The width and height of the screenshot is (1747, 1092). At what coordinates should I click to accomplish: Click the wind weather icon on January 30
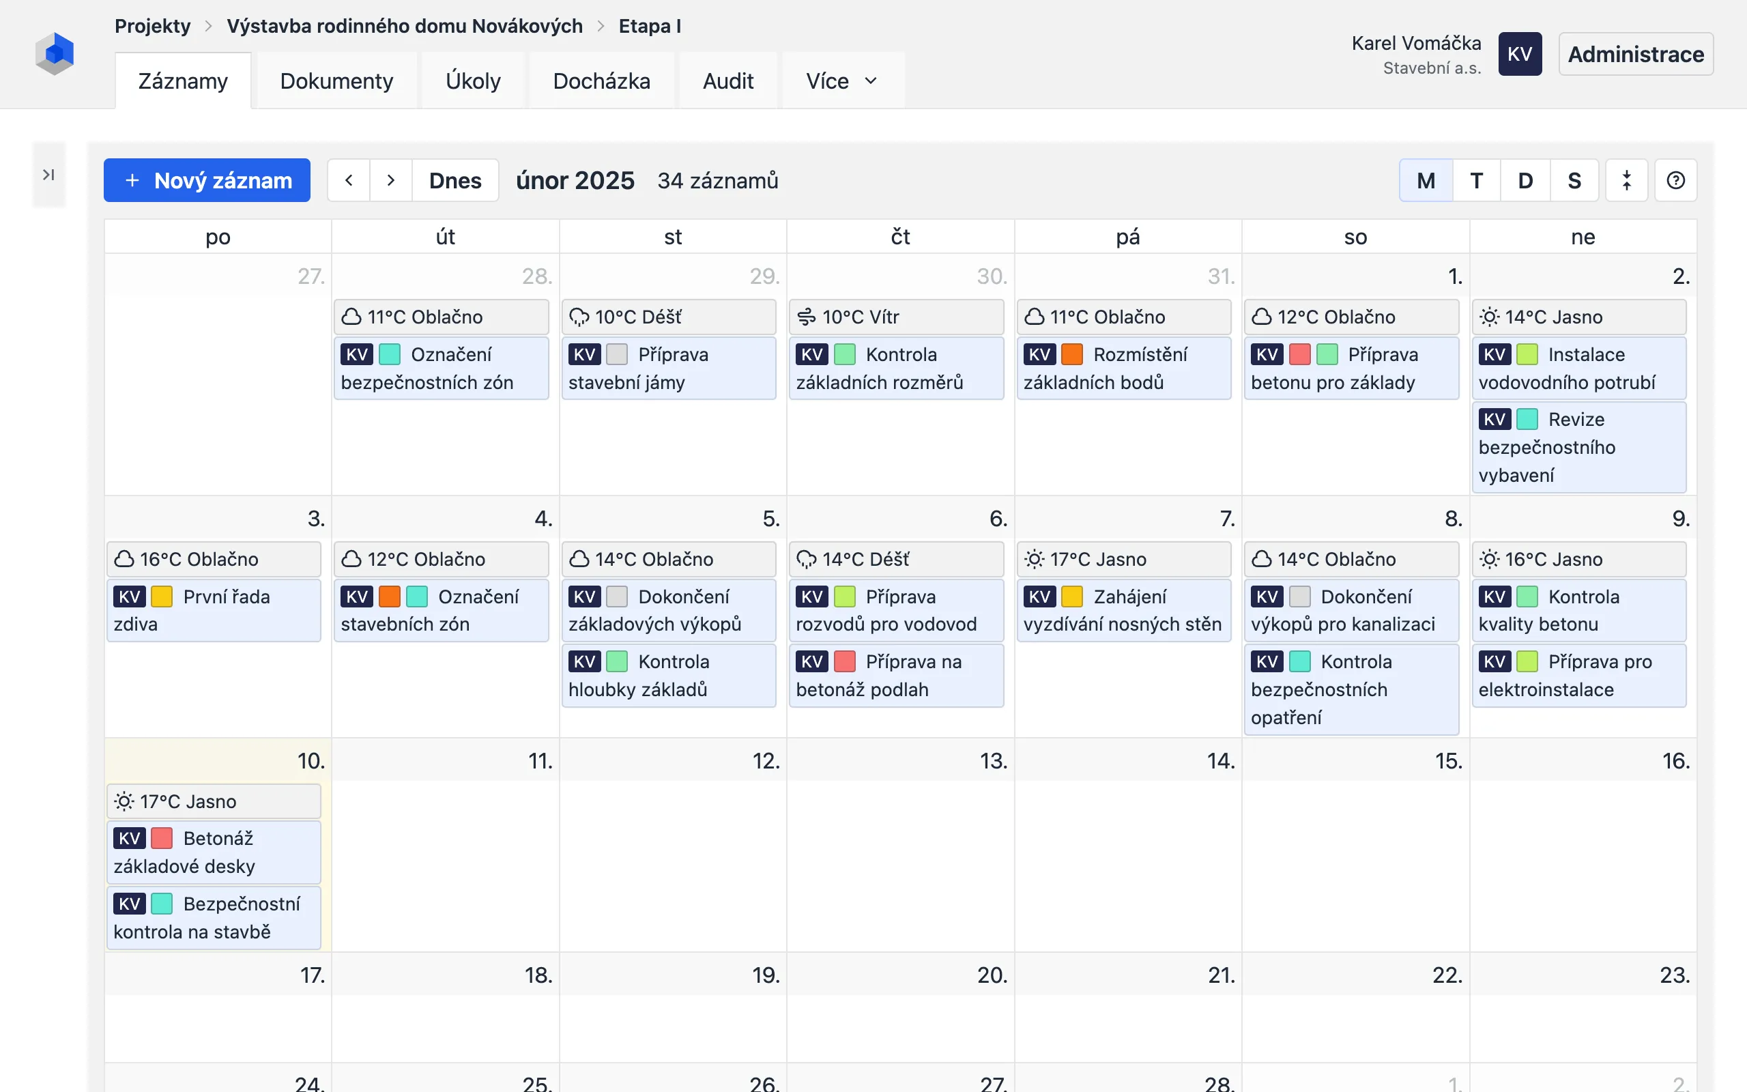pyautogui.click(x=806, y=317)
